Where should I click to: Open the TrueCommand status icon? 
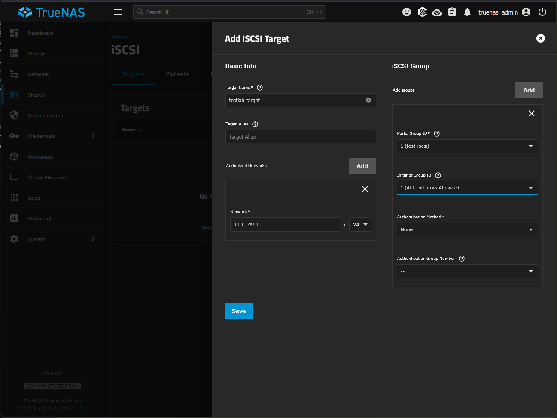[422, 12]
